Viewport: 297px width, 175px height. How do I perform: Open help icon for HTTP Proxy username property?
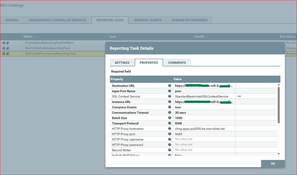tap(170, 139)
